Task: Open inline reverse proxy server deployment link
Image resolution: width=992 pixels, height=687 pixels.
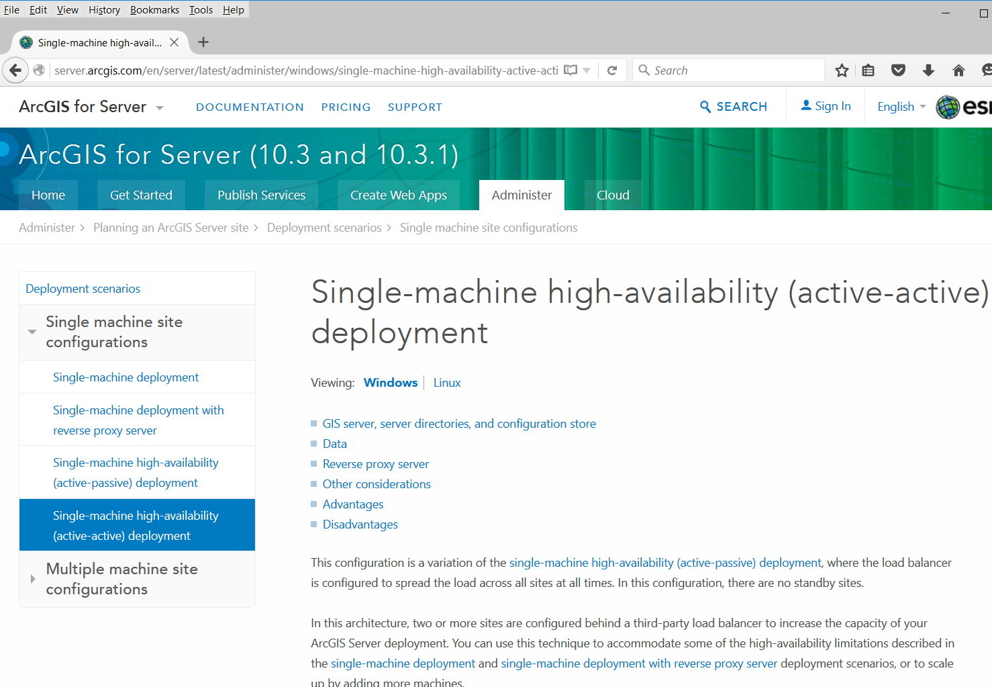Action: (x=639, y=663)
